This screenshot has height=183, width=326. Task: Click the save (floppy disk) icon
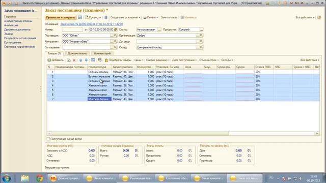coord(80,17)
